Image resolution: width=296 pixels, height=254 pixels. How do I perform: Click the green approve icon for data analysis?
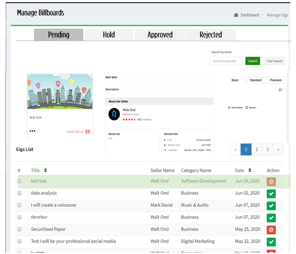point(271,194)
